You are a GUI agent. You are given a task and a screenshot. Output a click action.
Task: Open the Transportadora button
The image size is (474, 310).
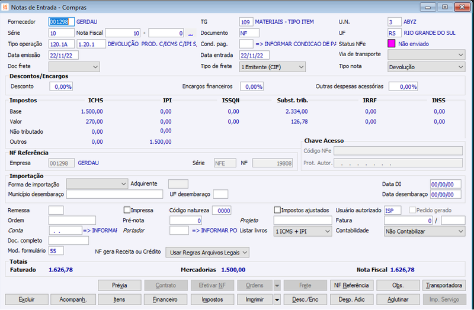tap(444, 285)
